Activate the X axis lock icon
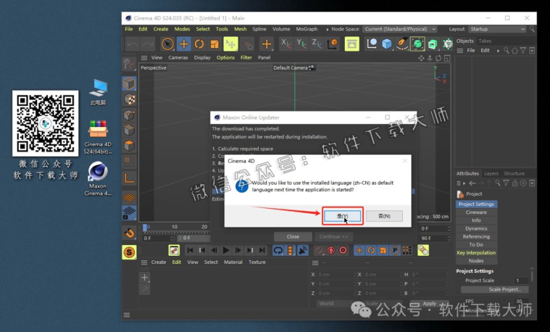The height and width of the screenshot is (332, 550). click(285, 43)
